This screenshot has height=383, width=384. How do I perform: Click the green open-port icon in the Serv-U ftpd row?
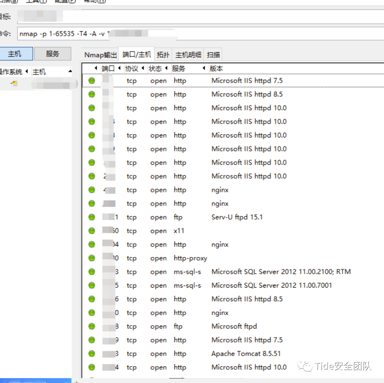(x=92, y=217)
